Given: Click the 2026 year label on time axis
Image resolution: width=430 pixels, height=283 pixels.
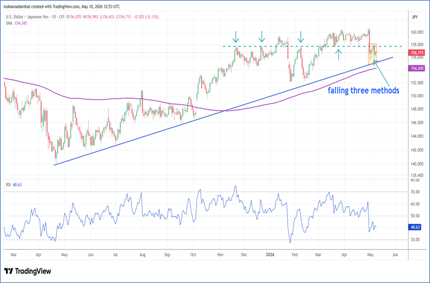Looking at the screenshot, I should (270, 255).
